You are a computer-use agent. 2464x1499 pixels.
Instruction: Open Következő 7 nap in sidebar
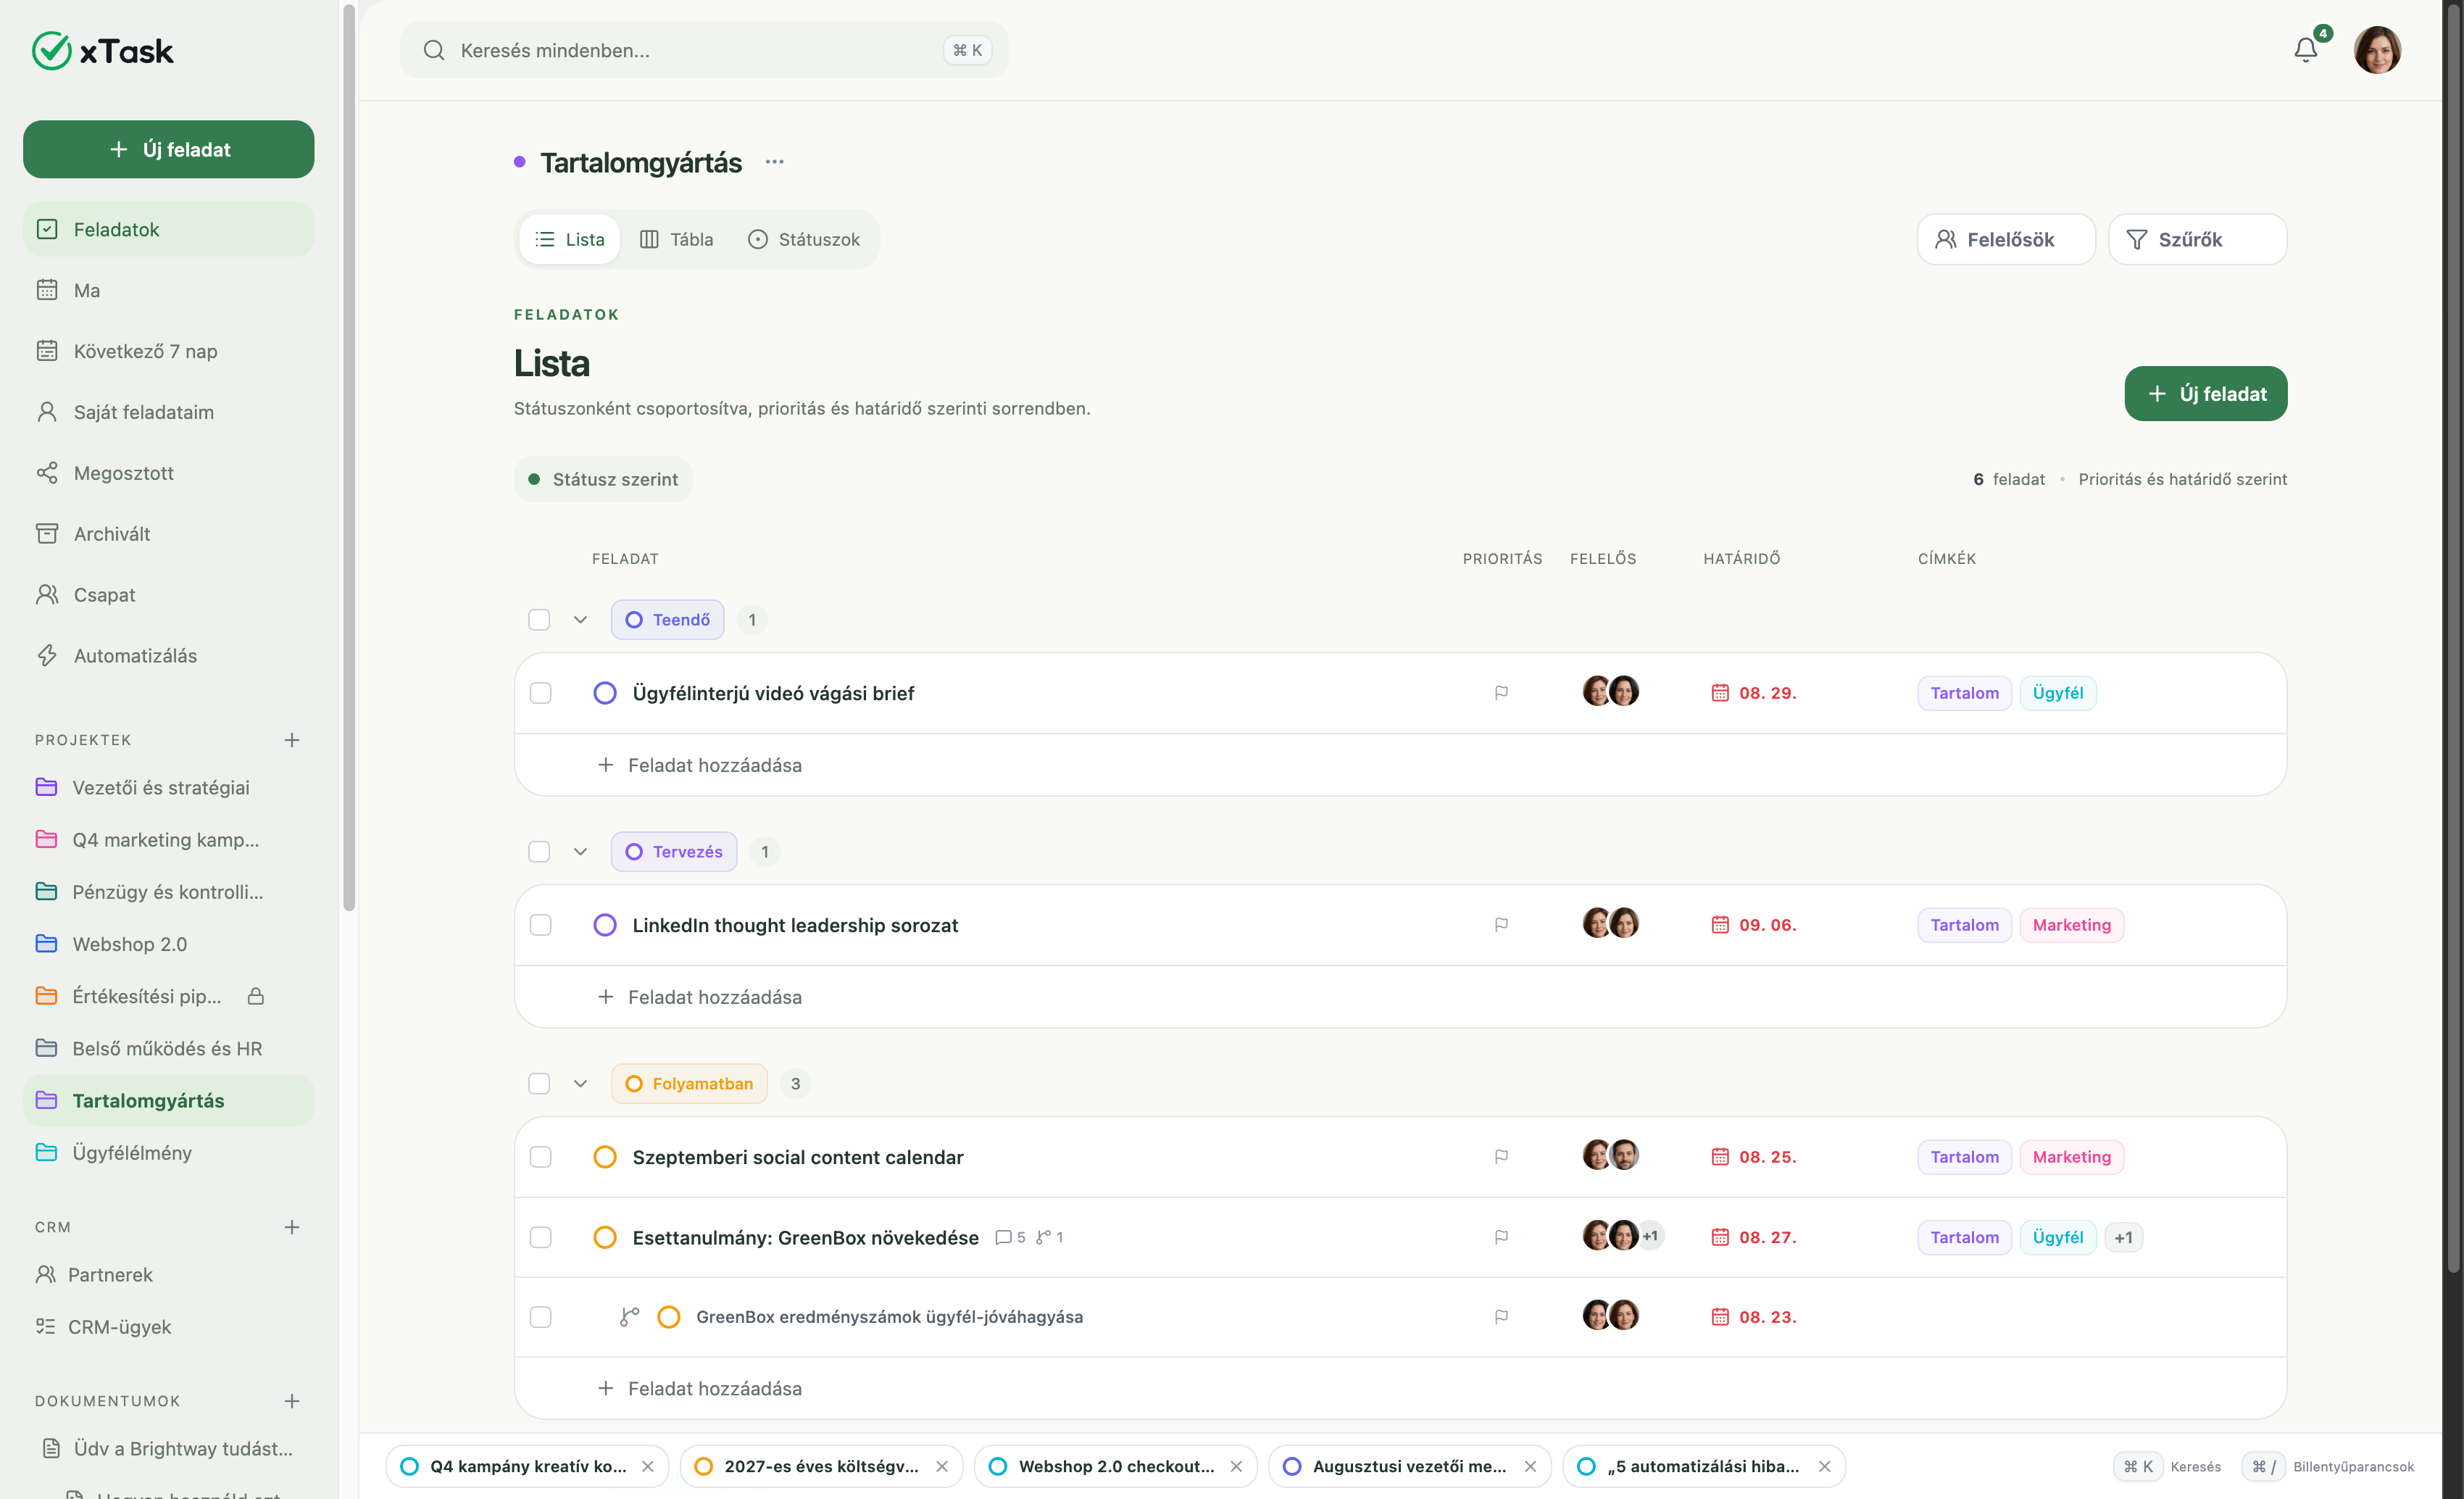pos(169,351)
